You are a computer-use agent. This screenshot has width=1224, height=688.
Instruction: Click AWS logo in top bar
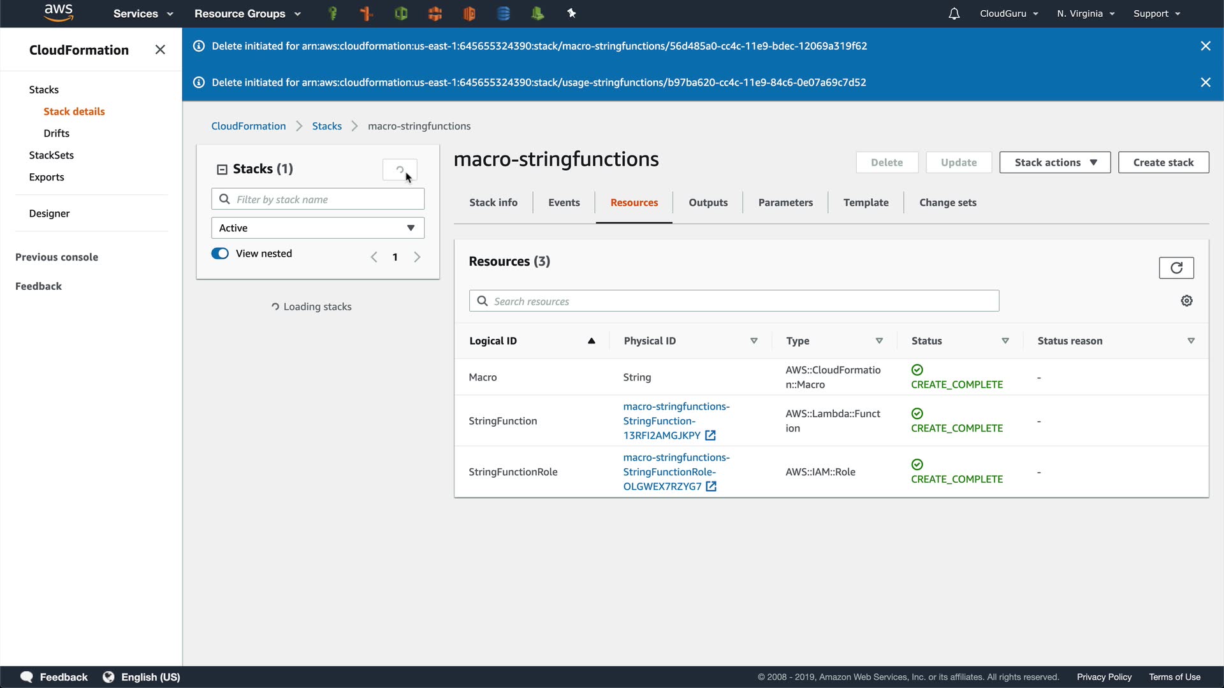point(59,13)
